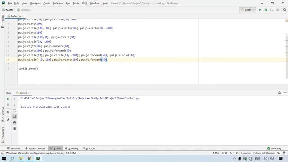This screenshot has height=162, width=288.
Task: Open the Python Console tool window
Action: pos(35,148)
